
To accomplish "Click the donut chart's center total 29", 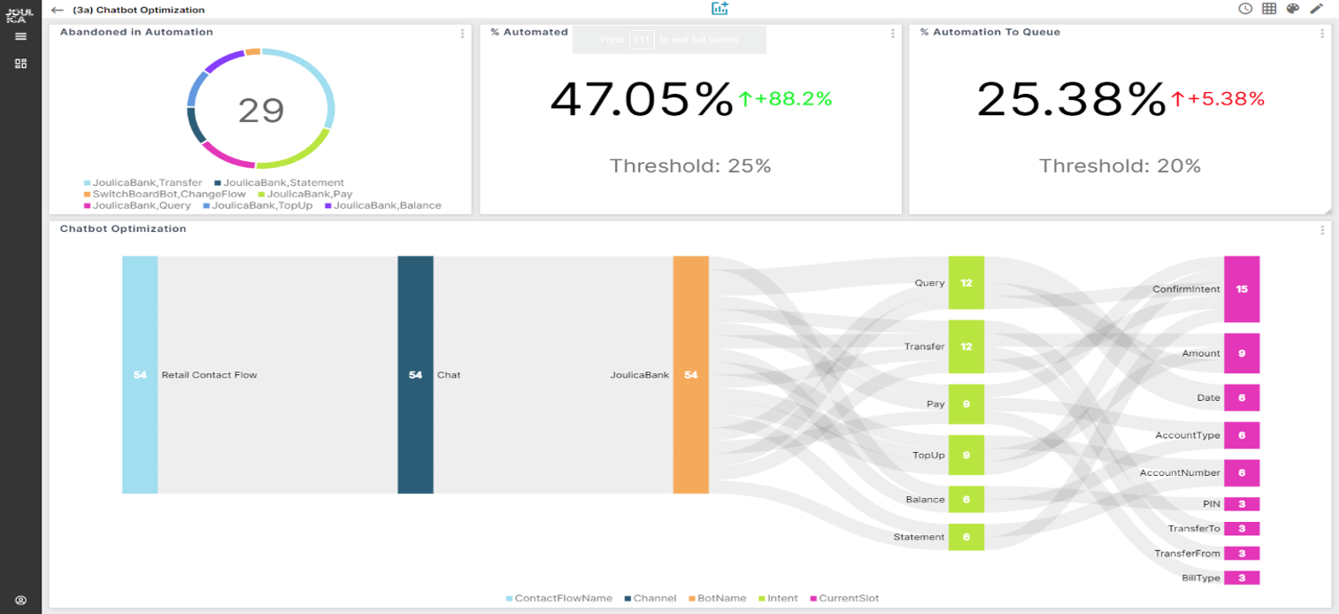I will (x=261, y=111).
